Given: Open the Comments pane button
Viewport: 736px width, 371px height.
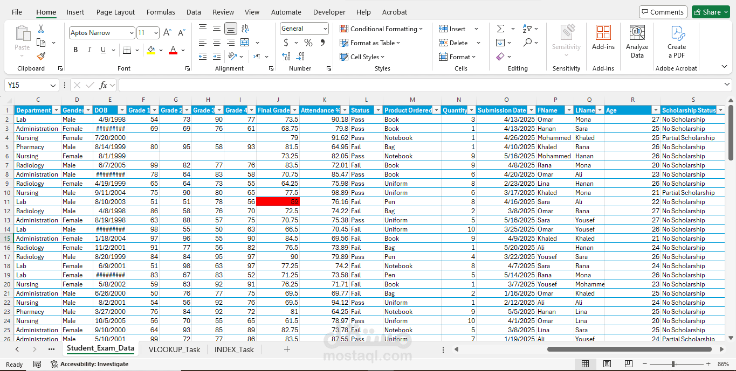Looking at the screenshot, I should point(662,12).
